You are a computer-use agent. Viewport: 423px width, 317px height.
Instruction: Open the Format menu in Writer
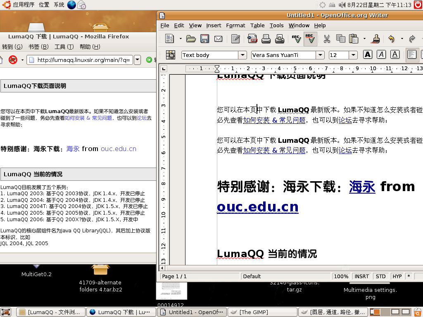(235, 25)
